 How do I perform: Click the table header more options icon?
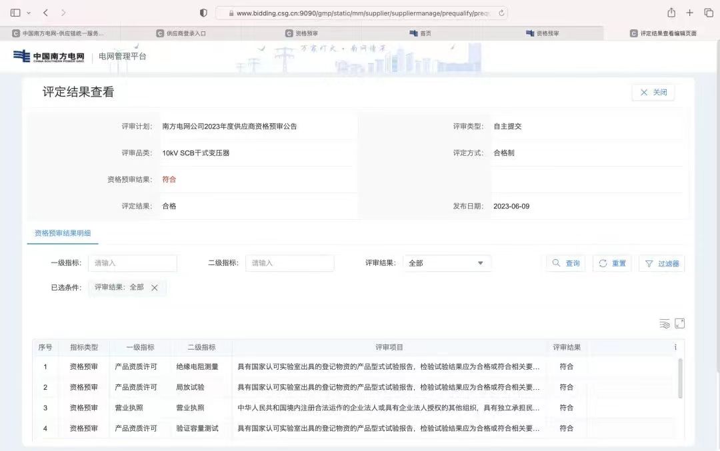(675, 347)
